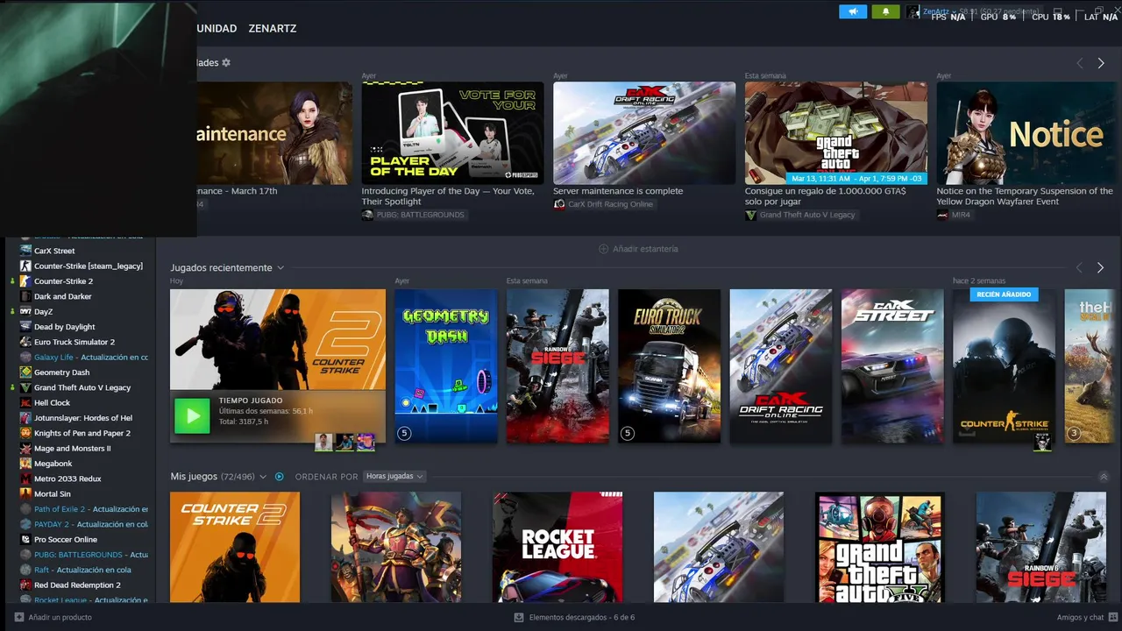Click Dead by Daylight icon in sidebar
Image resolution: width=1122 pixels, height=631 pixels.
pyautogui.click(x=26, y=327)
